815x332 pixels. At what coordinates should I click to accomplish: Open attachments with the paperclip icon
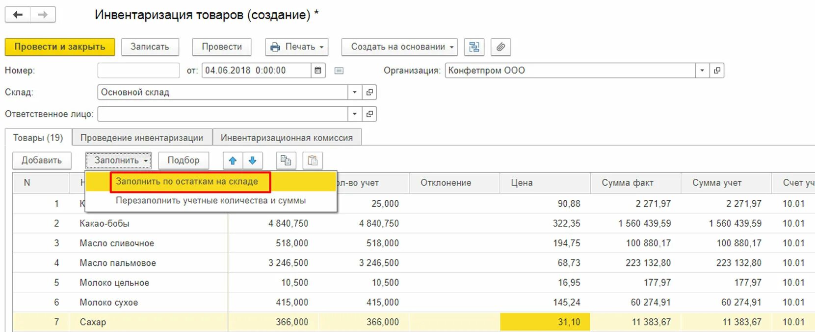click(500, 47)
